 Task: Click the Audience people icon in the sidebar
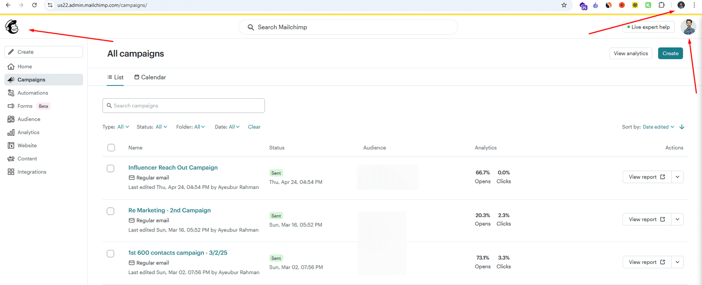click(11, 119)
